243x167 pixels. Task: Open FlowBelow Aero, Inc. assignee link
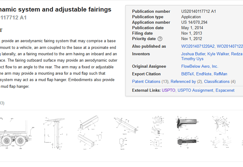200,66
